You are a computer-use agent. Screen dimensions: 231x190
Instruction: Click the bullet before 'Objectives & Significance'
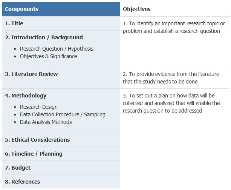click(15, 57)
